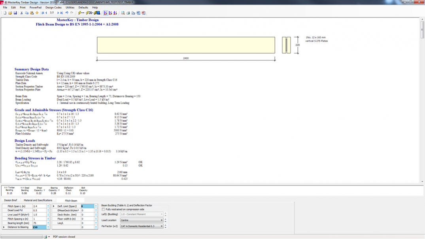Viewport: 425px width, 239px height.
Task: Click the 'b' sort icon in toolbar
Action: pyautogui.click(x=106, y=13)
